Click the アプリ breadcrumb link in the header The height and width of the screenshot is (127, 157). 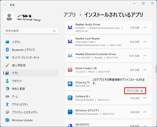[x=70, y=15]
